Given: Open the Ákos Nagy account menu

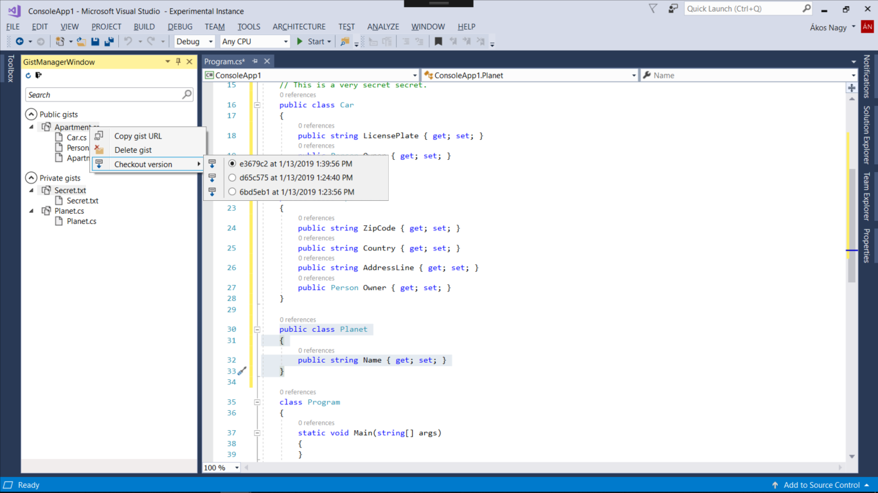Looking at the screenshot, I should tap(833, 27).
